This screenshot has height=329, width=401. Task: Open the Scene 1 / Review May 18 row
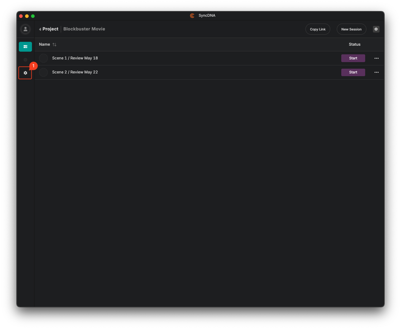(75, 58)
